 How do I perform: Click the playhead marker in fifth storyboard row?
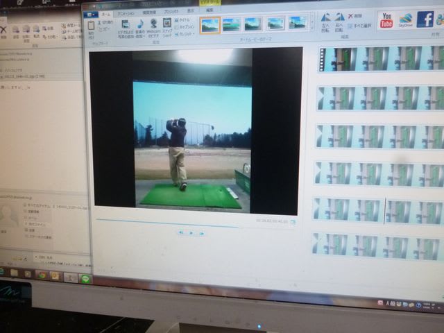pos(384,211)
